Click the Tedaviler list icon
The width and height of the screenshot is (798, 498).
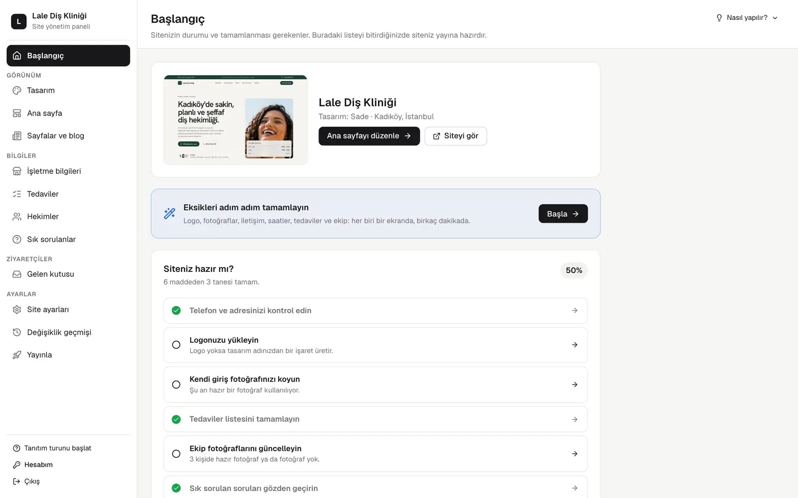coord(17,194)
